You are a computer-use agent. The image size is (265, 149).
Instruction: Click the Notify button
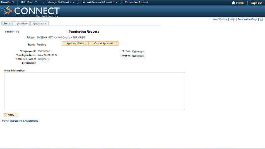point(10,115)
